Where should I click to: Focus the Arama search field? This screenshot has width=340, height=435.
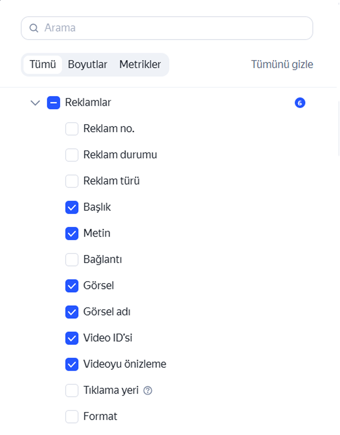pyautogui.click(x=167, y=28)
